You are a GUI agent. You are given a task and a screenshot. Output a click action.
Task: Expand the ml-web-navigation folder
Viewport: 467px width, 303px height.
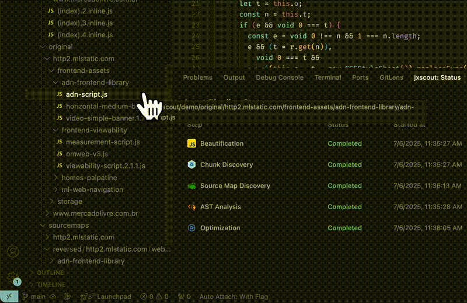pos(55,189)
